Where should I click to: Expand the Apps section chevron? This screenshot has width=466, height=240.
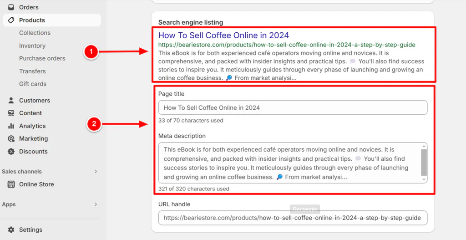(96, 204)
